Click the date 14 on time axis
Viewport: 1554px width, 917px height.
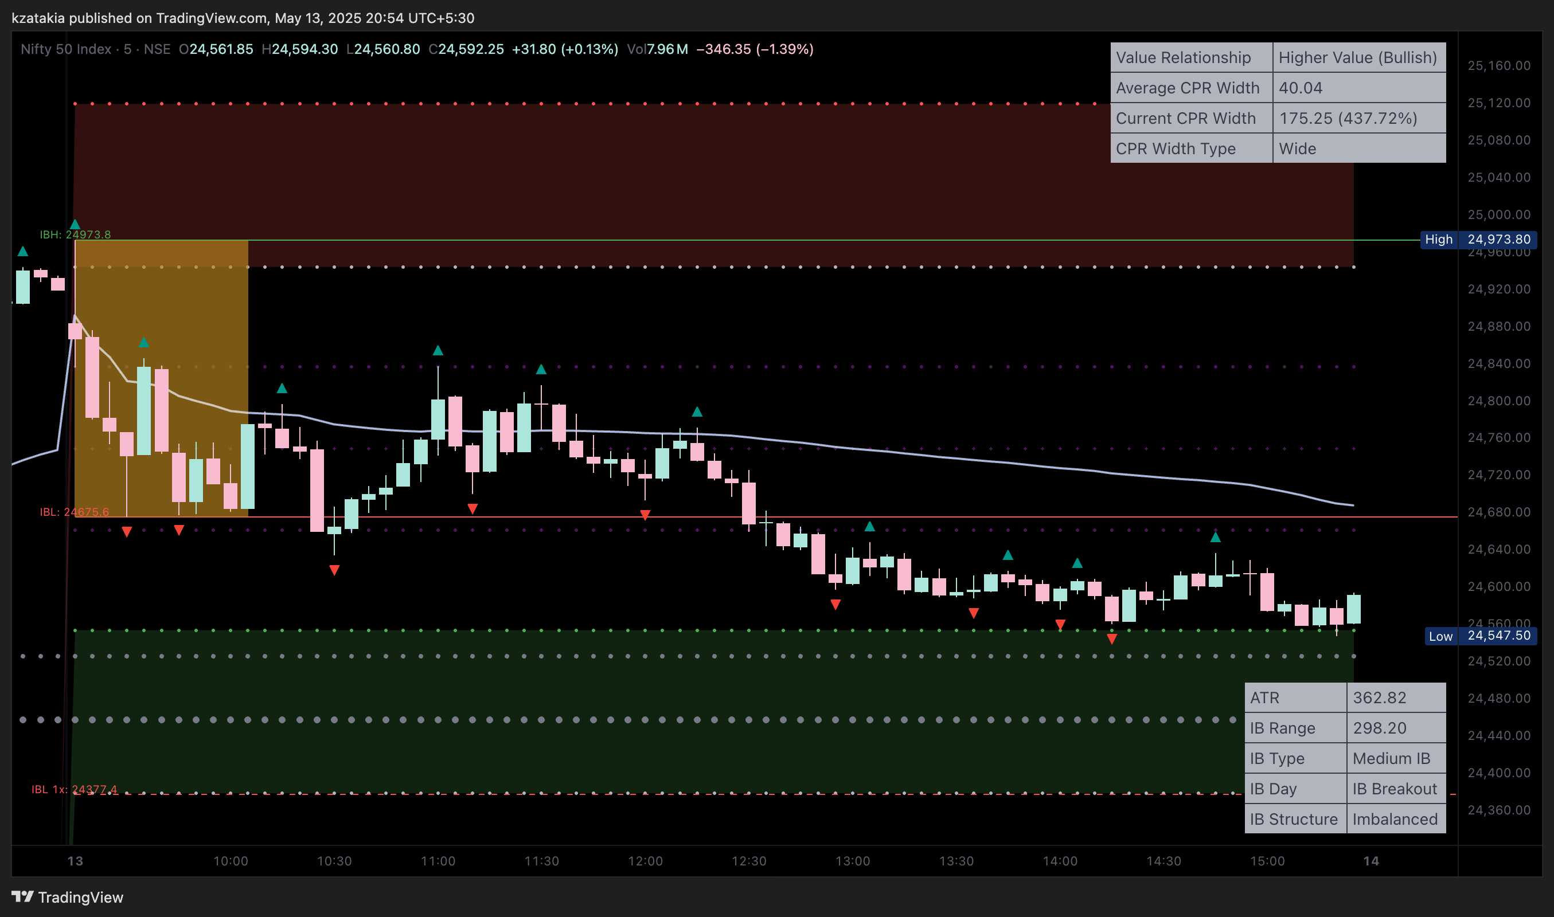[x=1371, y=861]
